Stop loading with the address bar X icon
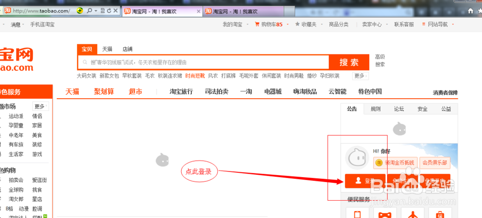The image size is (482, 218). tap(116, 11)
